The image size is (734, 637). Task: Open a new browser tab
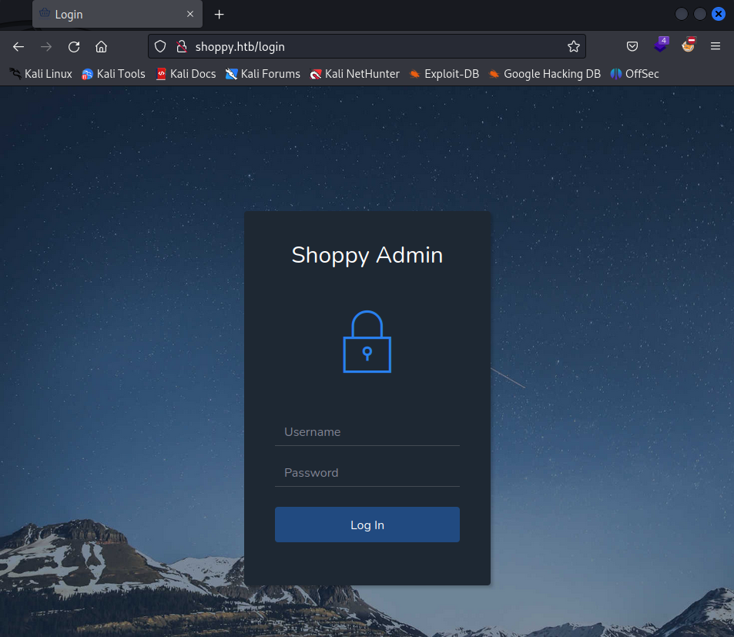(219, 15)
